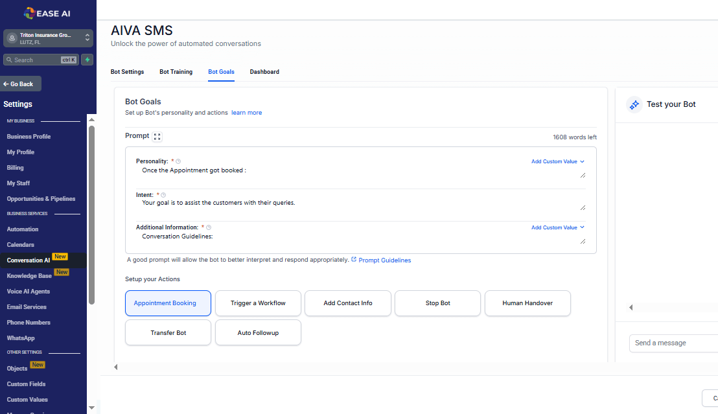
Task: Open Add Custom Value dropdown for Personality
Action: 558,162
